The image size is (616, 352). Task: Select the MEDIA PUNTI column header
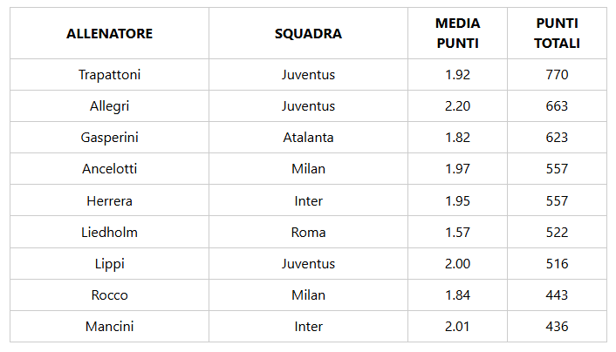[x=457, y=34]
